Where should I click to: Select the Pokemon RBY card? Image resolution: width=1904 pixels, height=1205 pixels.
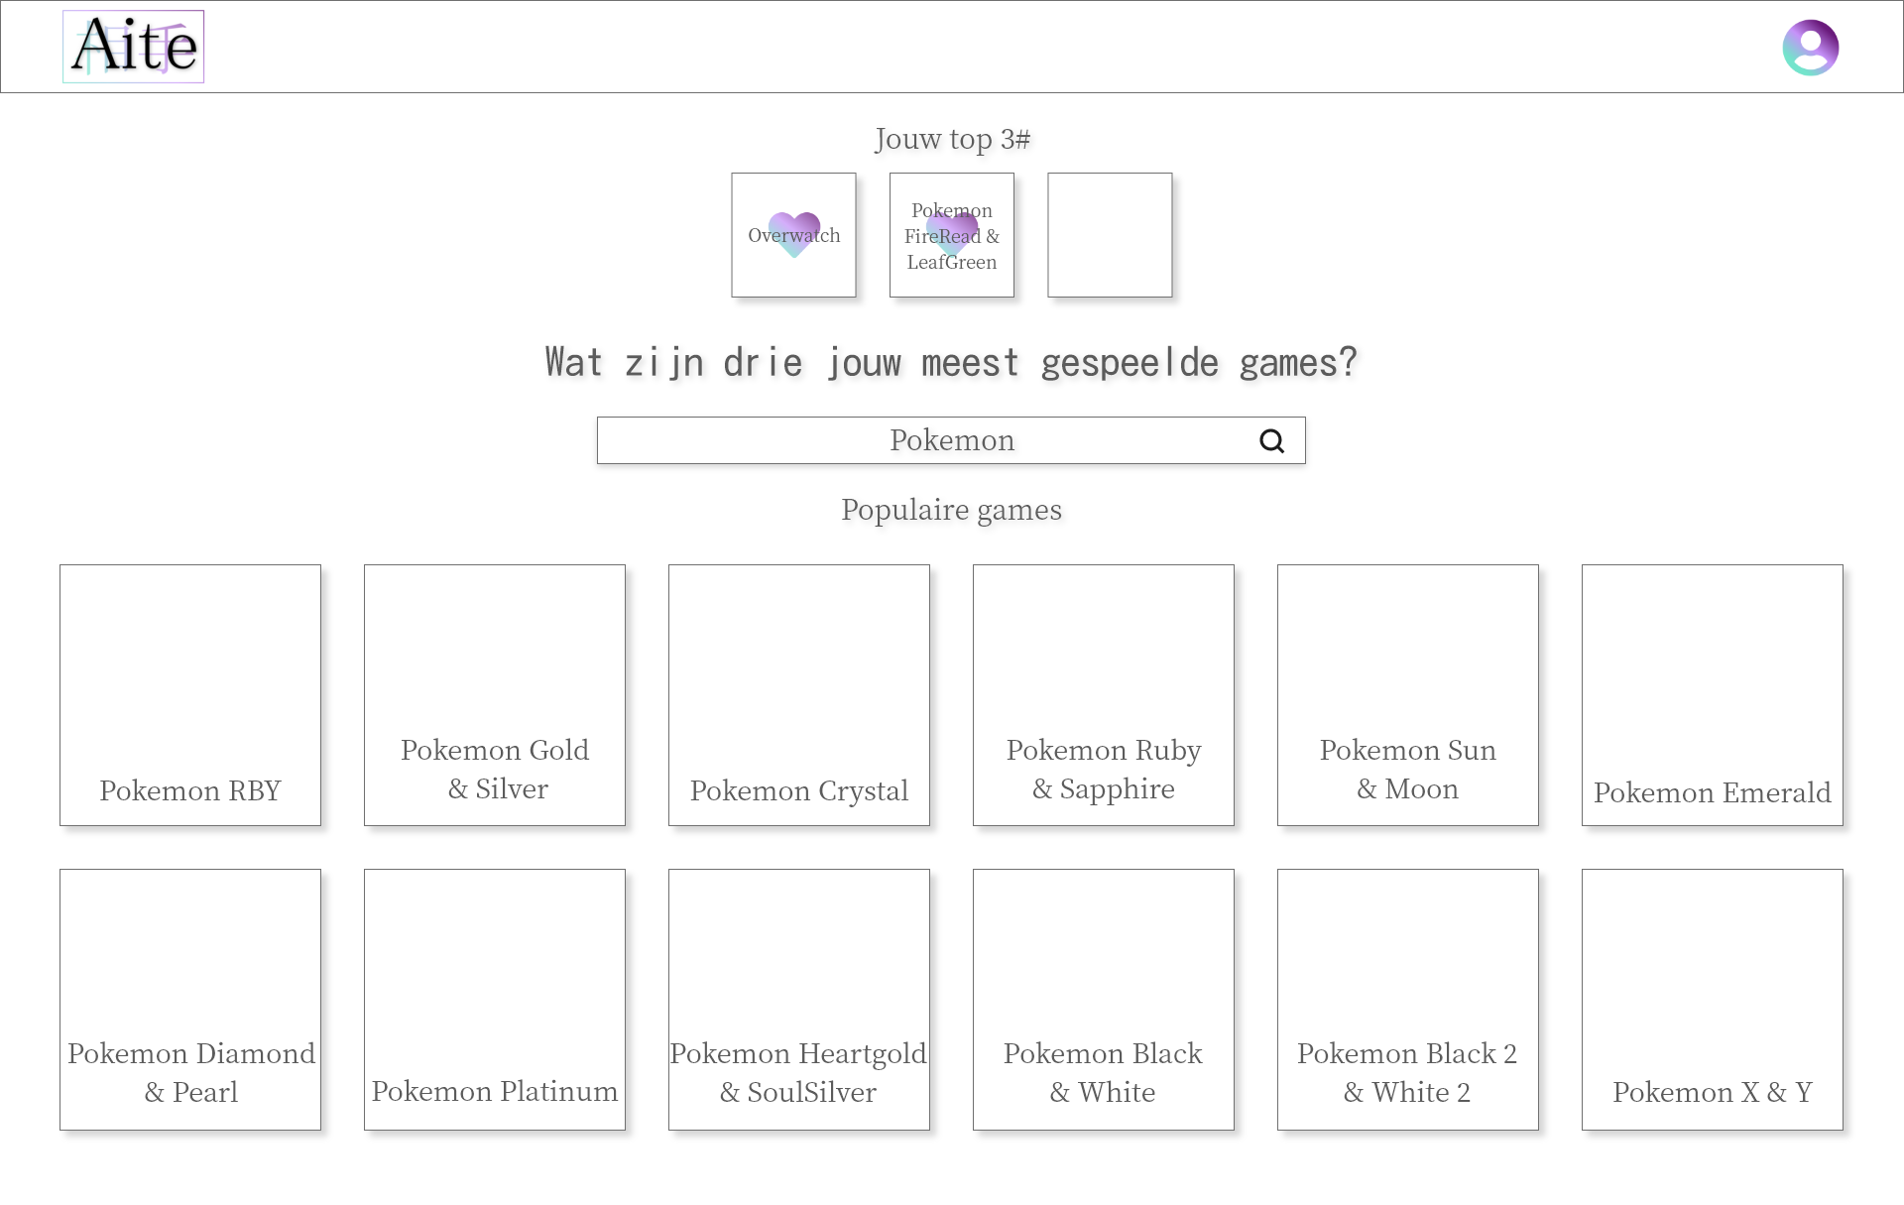click(x=189, y=695)
